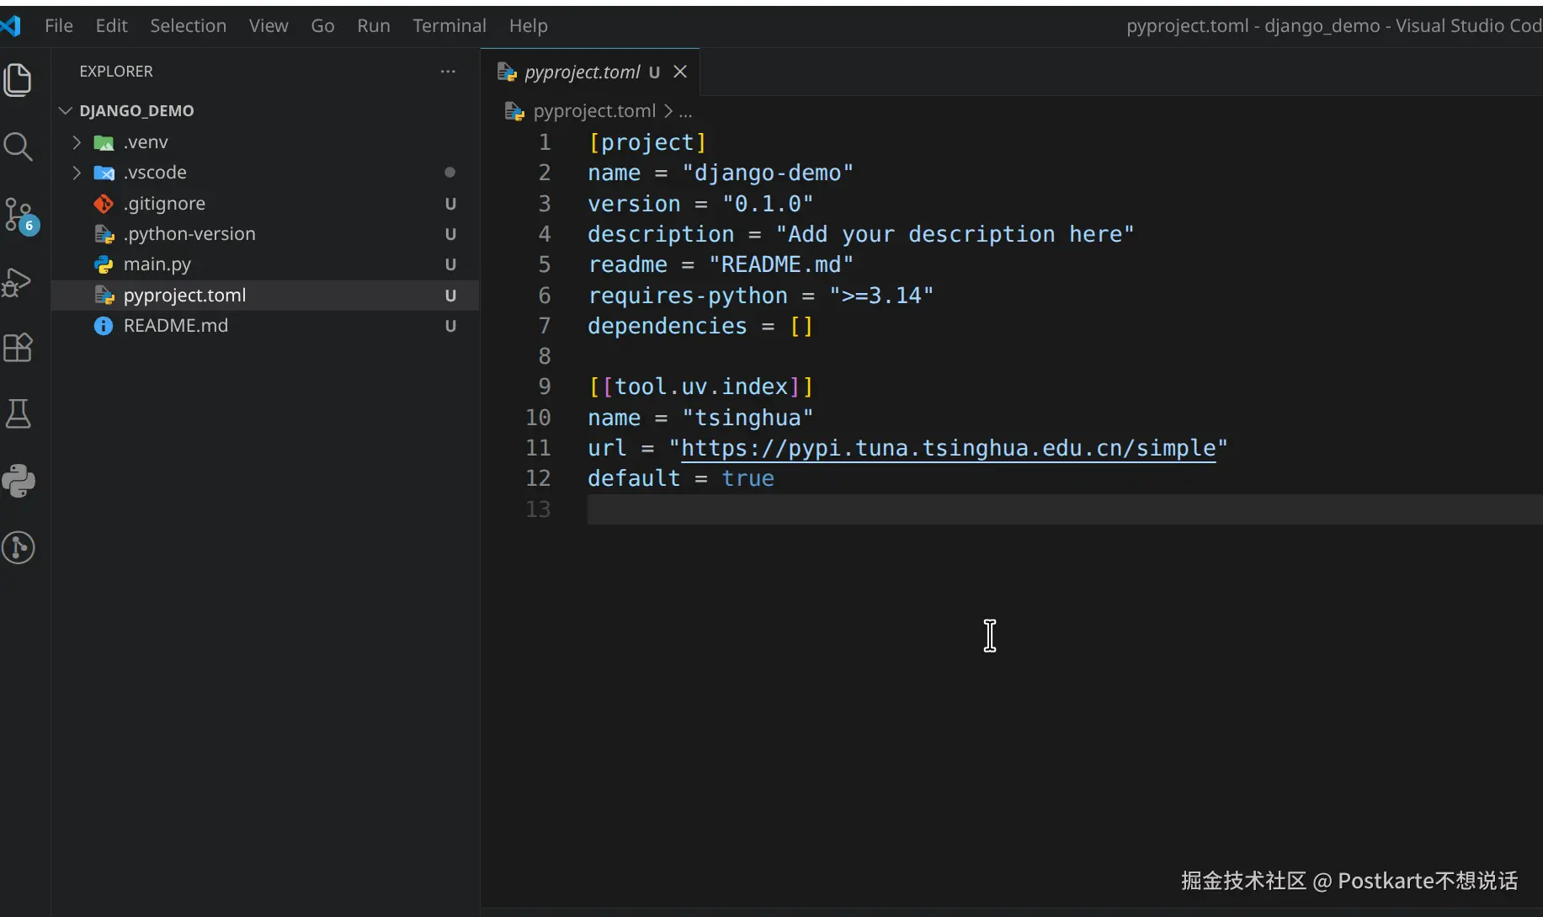The image size is (1543, 917).
Task: Open the Python extension view
Action: pyautogui.click(x=18, y=481)
